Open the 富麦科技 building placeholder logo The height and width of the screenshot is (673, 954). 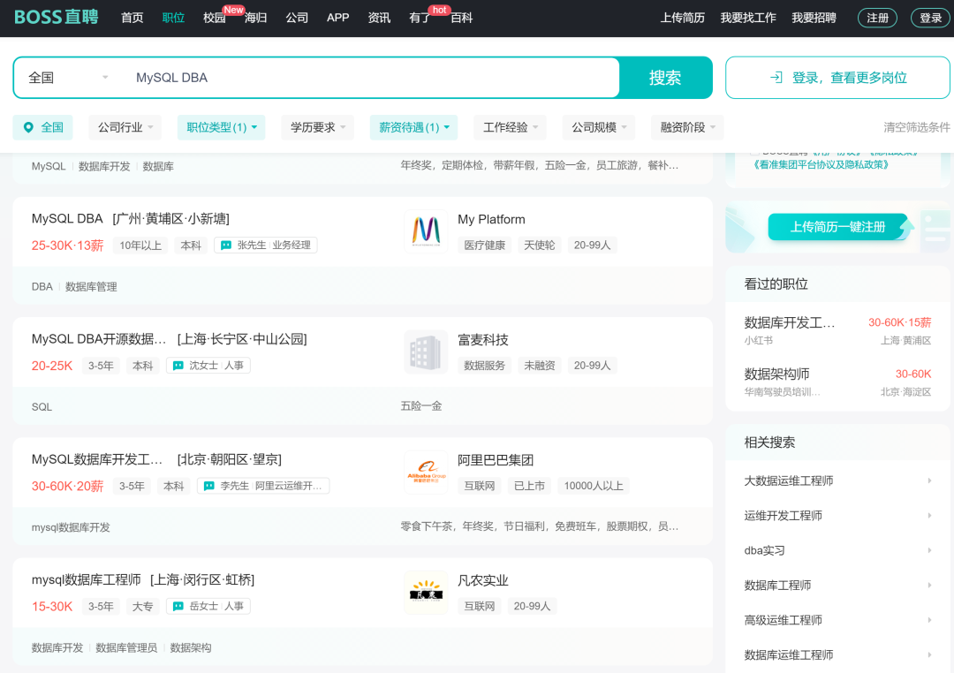tap(426, 352)
